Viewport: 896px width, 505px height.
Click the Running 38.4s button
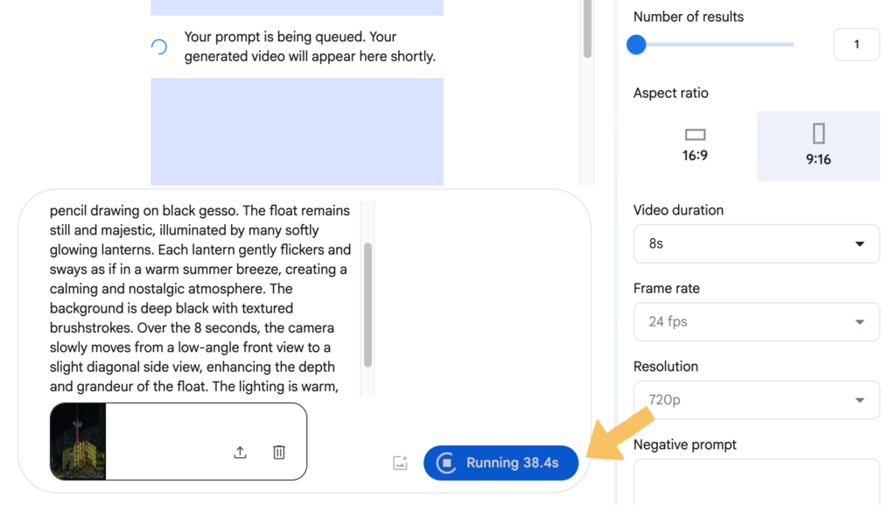click(500, 463)
